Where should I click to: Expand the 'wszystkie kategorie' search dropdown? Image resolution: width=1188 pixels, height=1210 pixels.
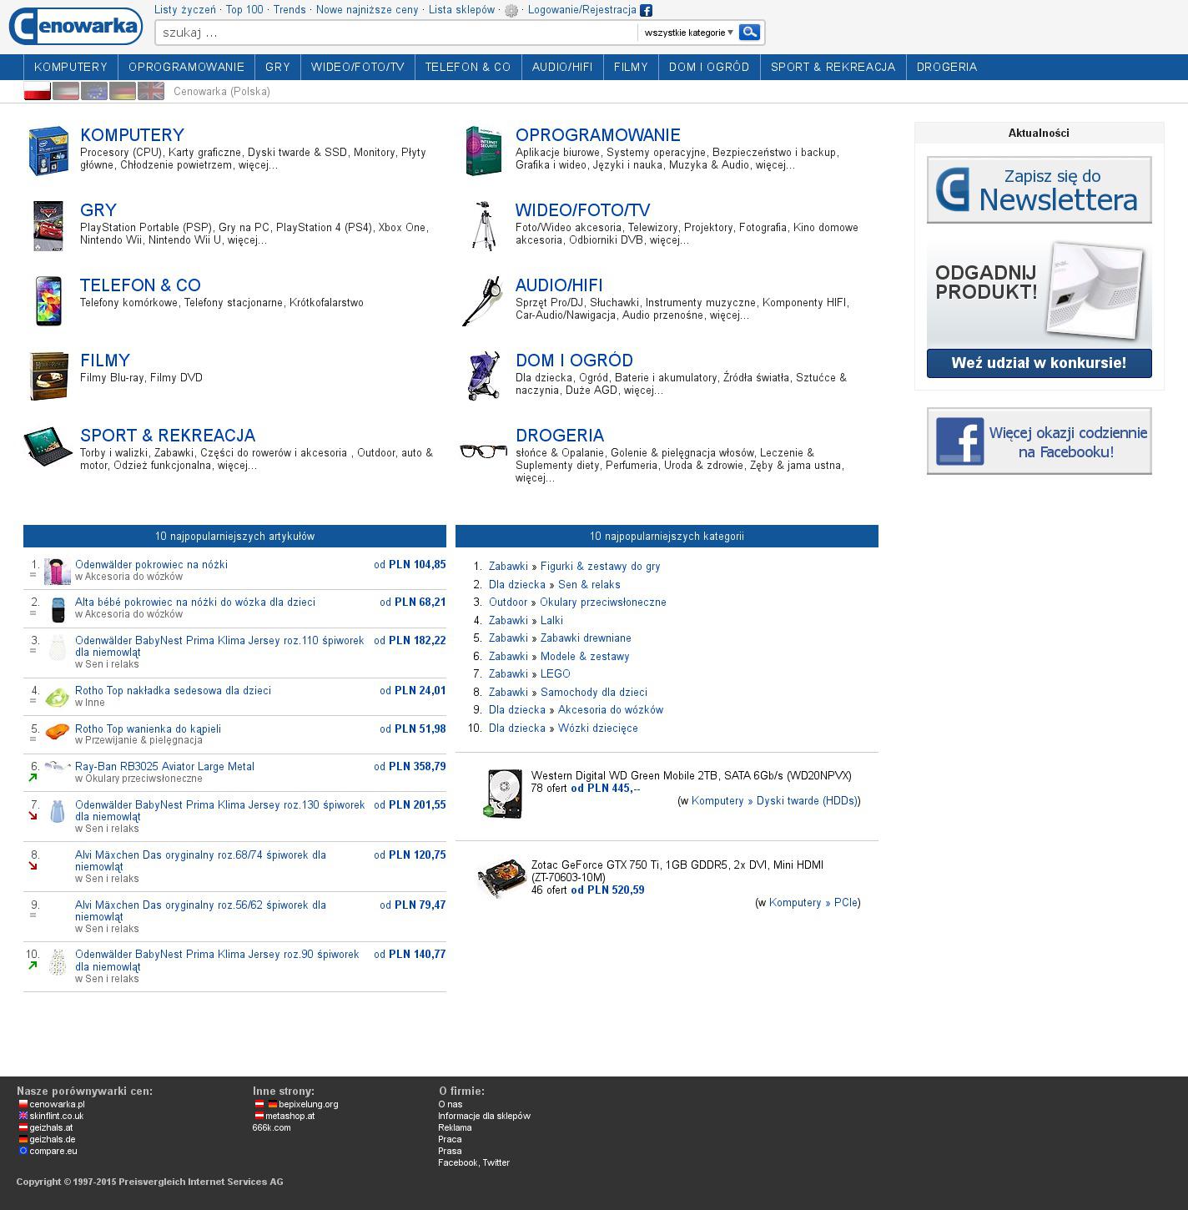click(x=688, y=33)
